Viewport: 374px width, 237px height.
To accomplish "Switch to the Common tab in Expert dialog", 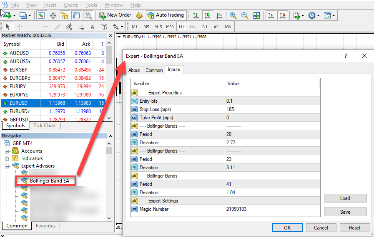I will [x=154, y=70].
